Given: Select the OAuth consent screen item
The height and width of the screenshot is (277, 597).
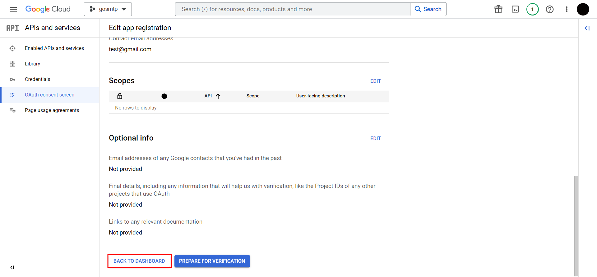Looking at the screenshot, I should pyautogui.click(x=50, y=95).
